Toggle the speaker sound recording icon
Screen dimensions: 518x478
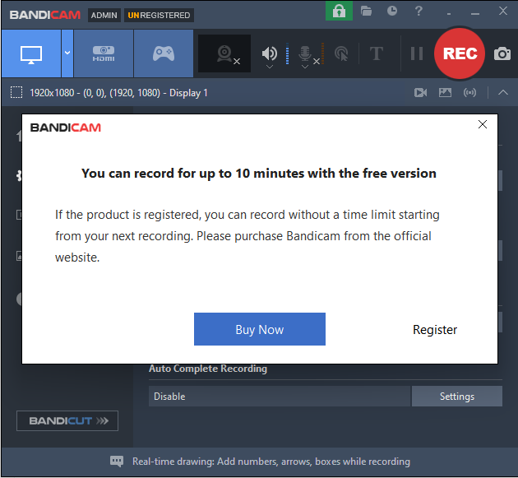tap(269, 53)
